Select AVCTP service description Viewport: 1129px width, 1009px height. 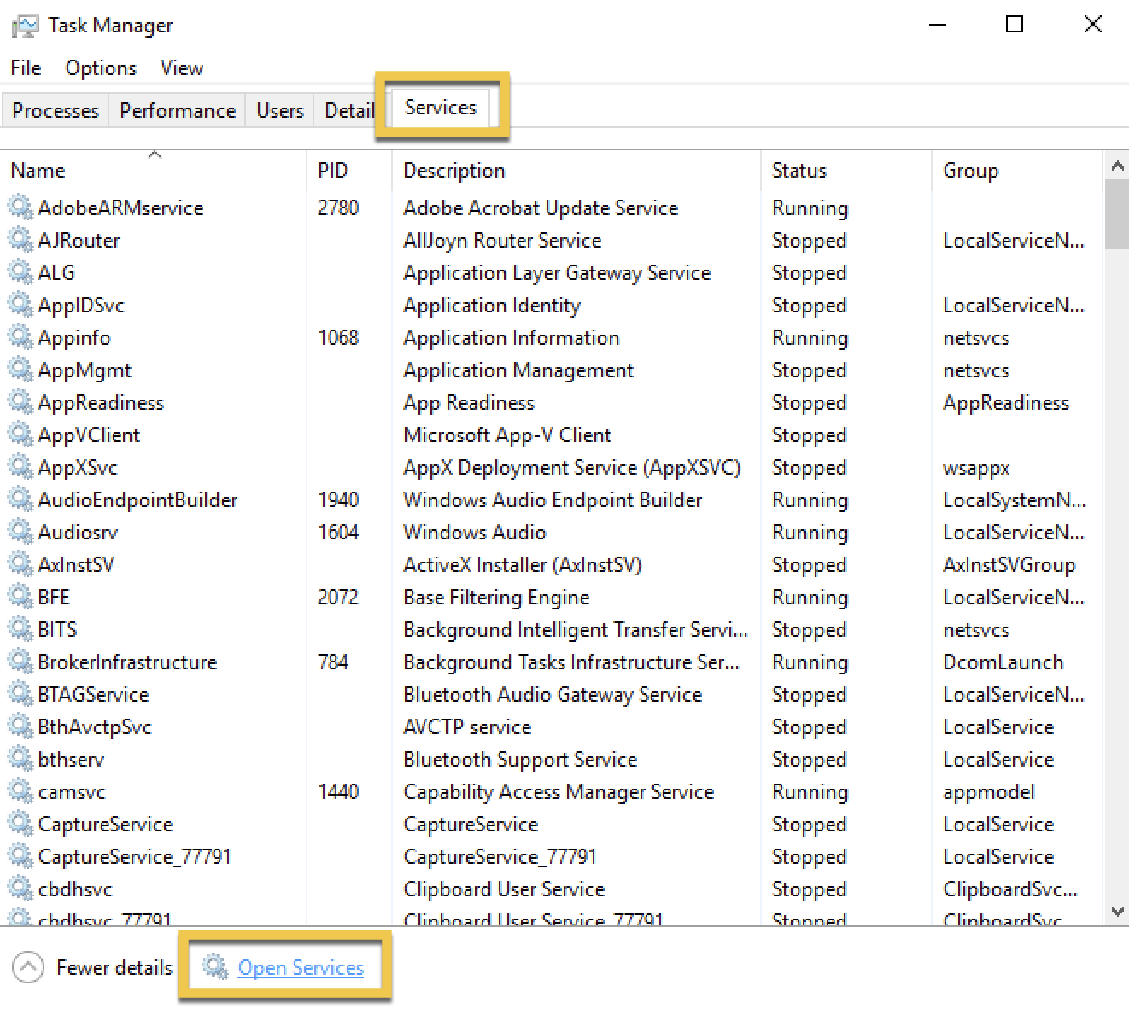(467, 727)
